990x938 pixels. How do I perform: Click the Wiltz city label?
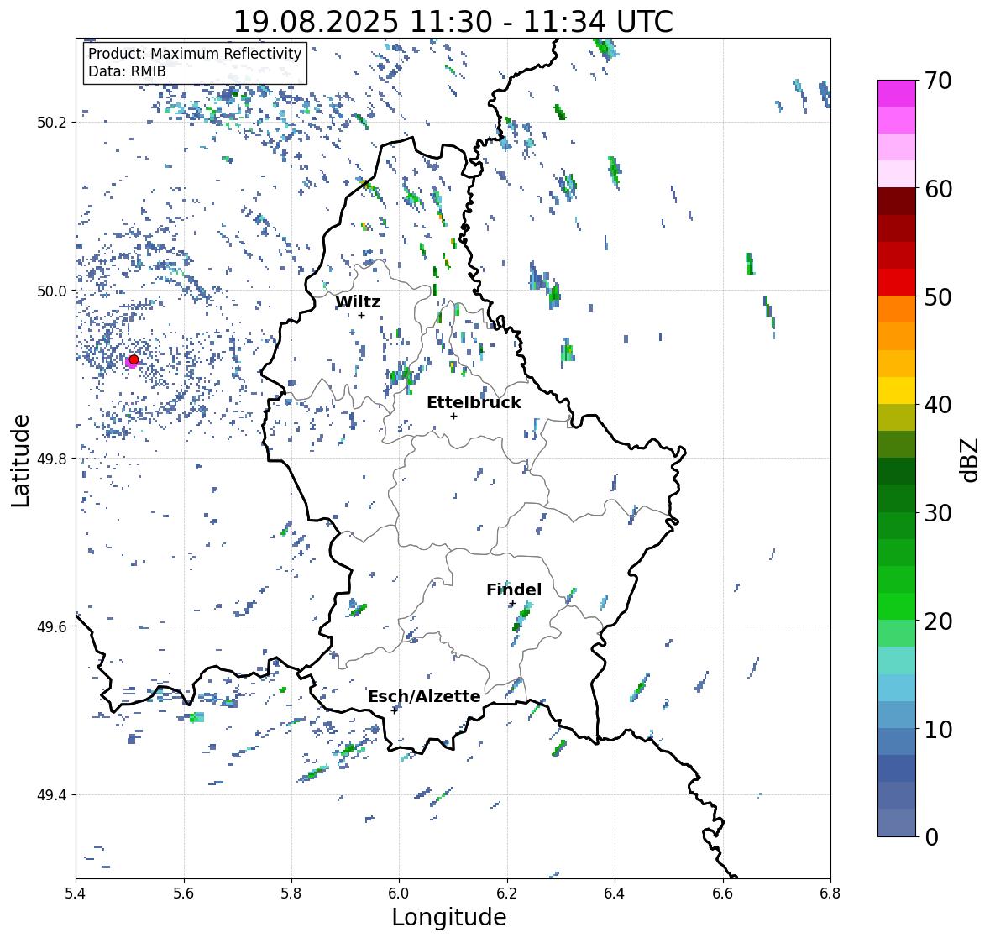tap(358, 301)
